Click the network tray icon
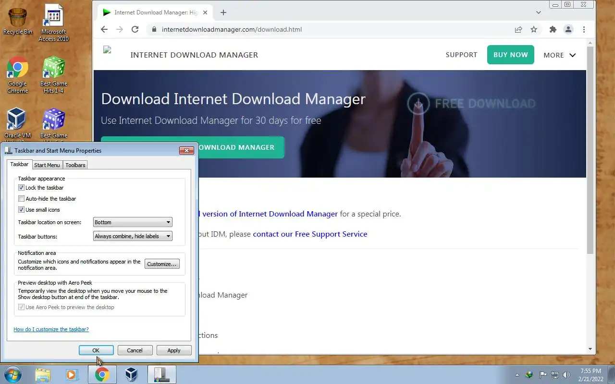Viewport: 615px width, 384px height. [555, 375]
